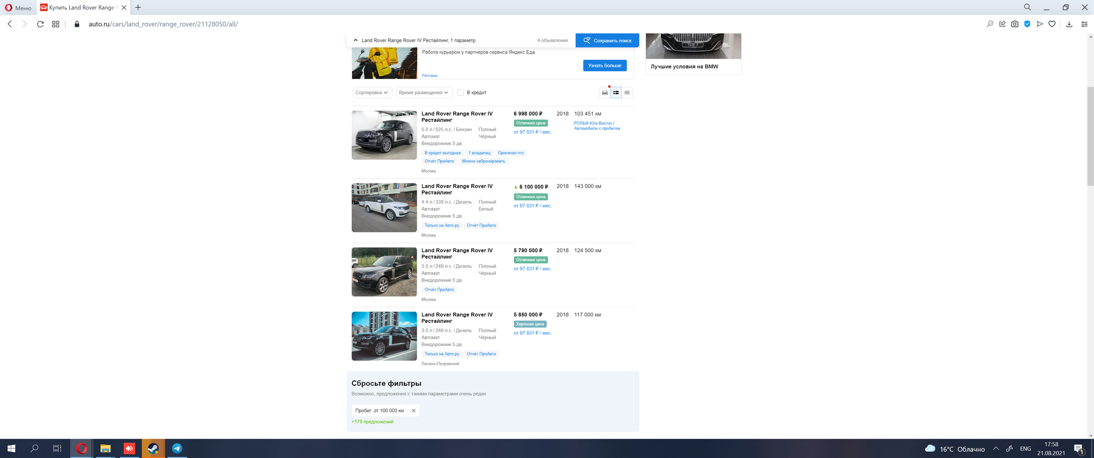
Task: Open Opera downloads icon
Action: coord(1069,24)
